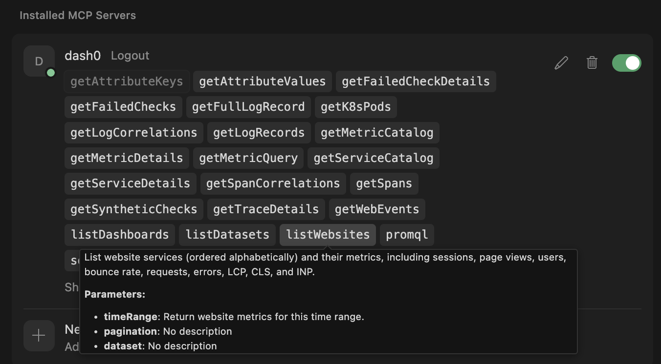Image resolution: width=661 pixels, height=364 pixels.
Task: Select the getServiceCatalog tool chip
Action: 374,158
